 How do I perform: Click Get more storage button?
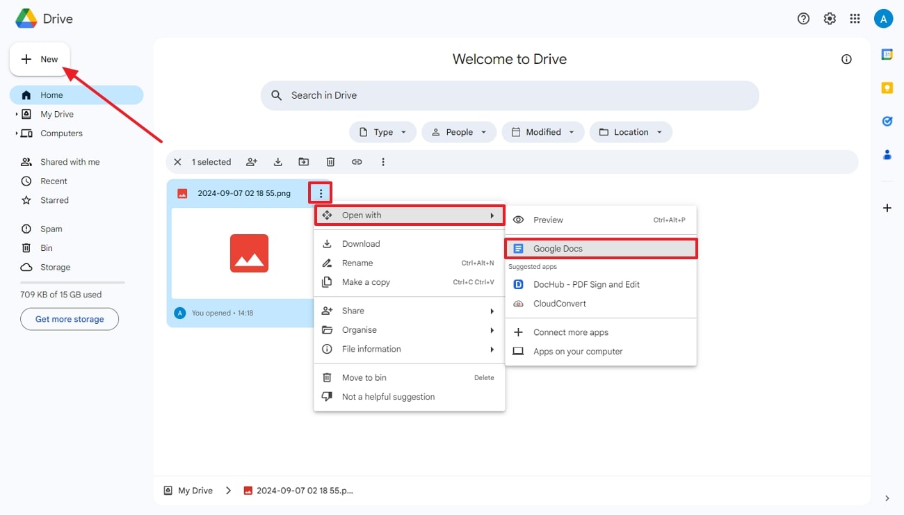pos(70,319)
